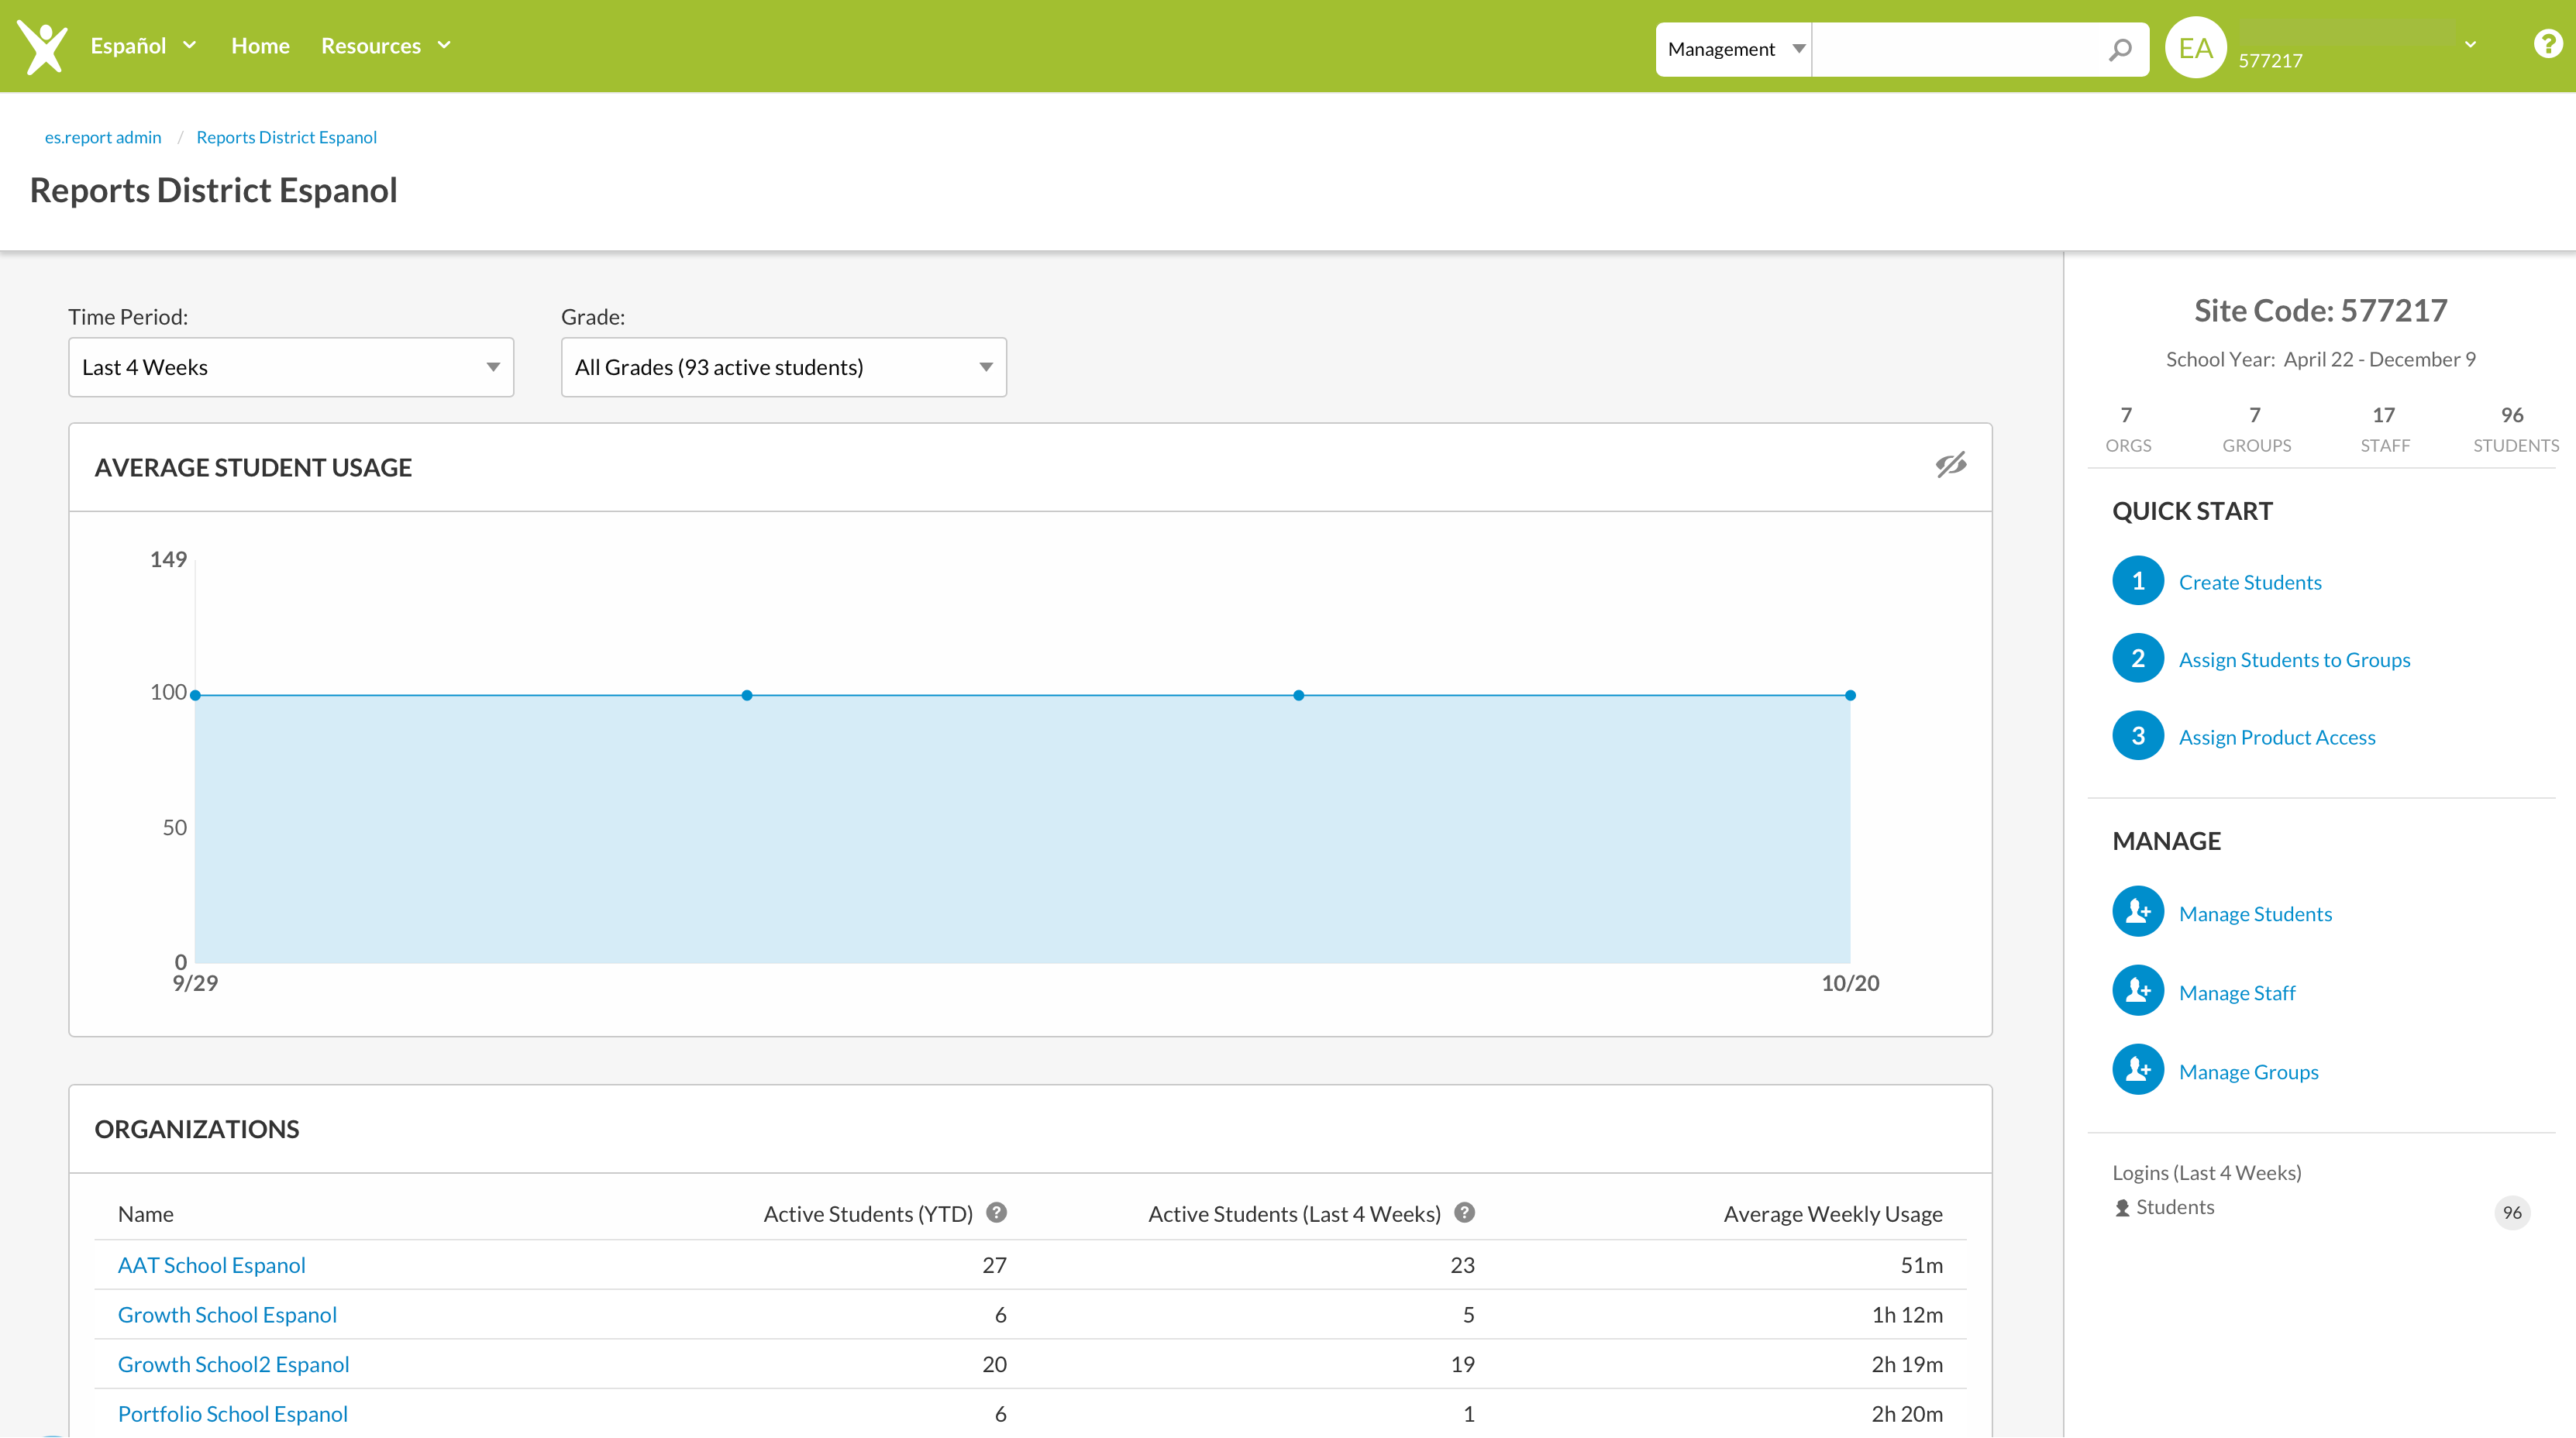Viewport: 2576px width, 1438px height.
Task: Go to the Home menu item
Action: [x=260, y=46]
